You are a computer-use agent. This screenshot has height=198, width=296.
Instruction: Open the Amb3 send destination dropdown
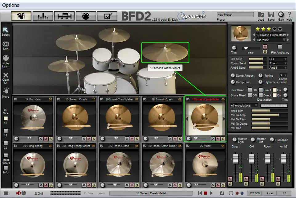tap(278, 67)
